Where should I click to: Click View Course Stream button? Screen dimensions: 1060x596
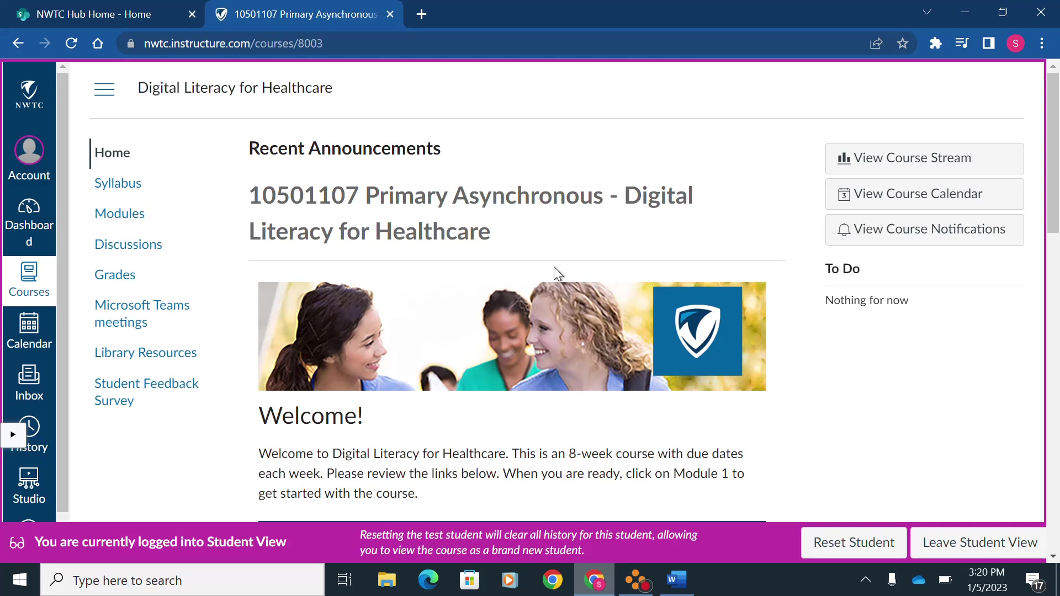point(924,158)
